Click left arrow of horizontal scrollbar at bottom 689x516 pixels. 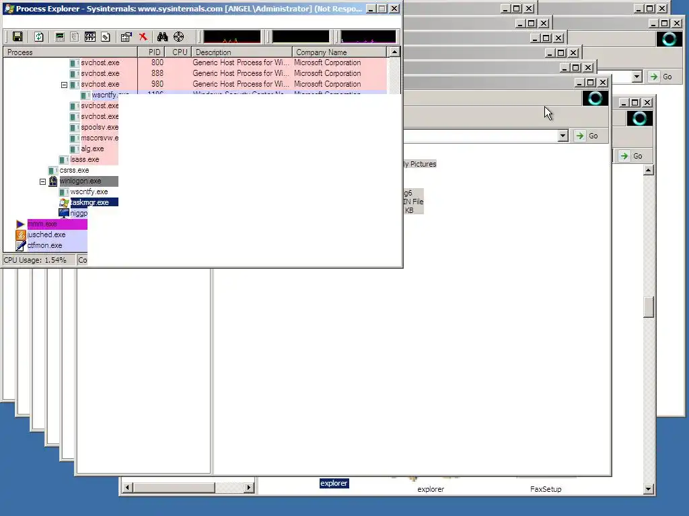coord(127,488)
